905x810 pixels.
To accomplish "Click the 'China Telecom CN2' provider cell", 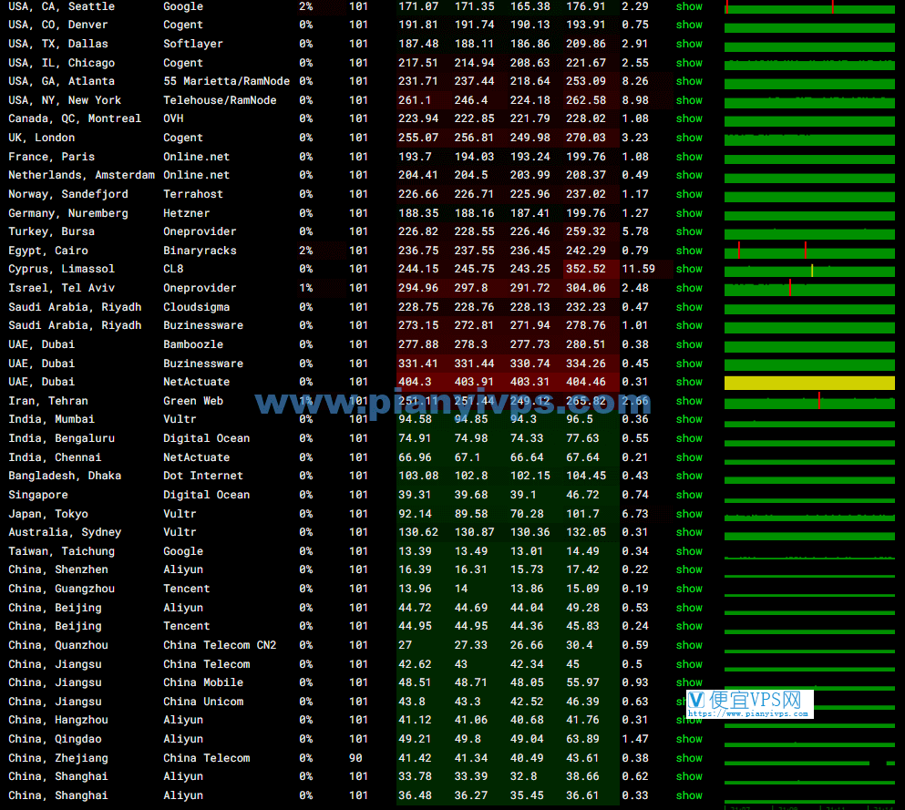I will (220, 646).
